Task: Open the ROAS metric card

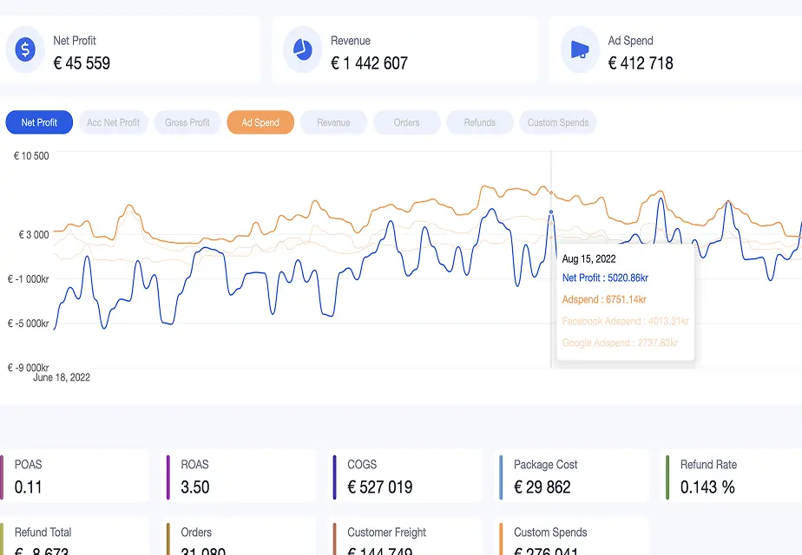Action: (x=239, y=475)
